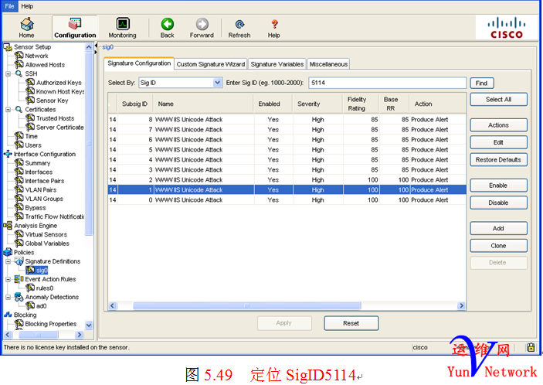The image size is (543, 385).
Task: Click the Authorized Keys tree icon
Action: pos(30,82)
